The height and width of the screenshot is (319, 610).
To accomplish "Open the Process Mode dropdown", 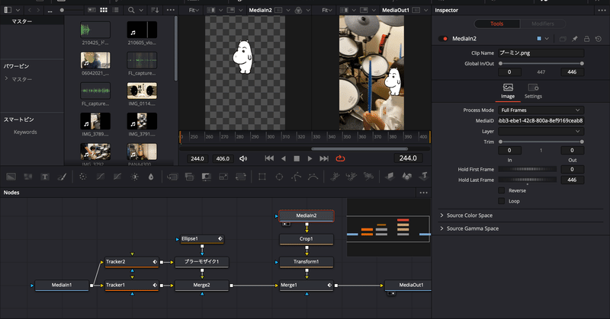I will [541, 110].
